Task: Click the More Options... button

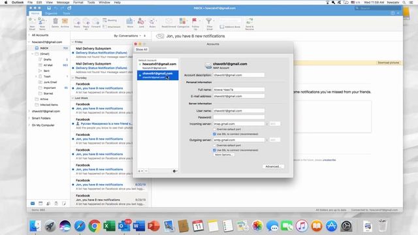Action: pyautogui.click(x=223, y=155)
